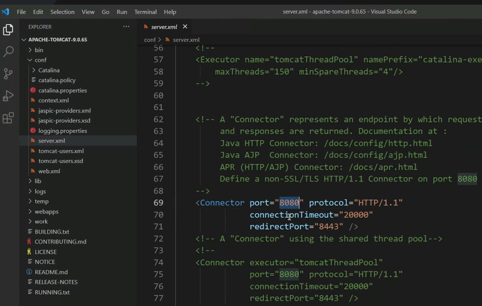482x306 pixels.
Task: Click the context.xml file icon
Action: [x=33, y=100]
